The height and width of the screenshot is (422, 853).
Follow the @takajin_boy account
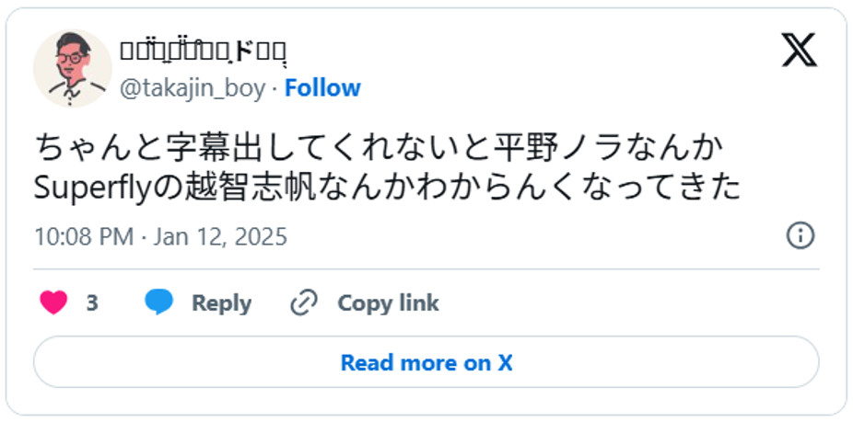(x=322, y=88)
